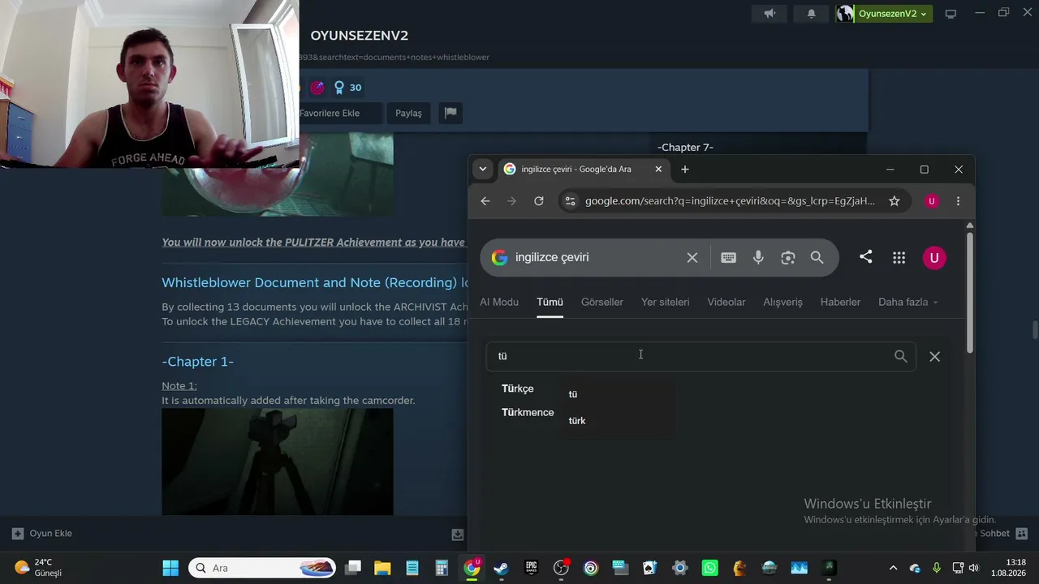This screenshot has height=584, width=1039.
Task: Select the Tümü results tab
Action: [x=550, y=302]
